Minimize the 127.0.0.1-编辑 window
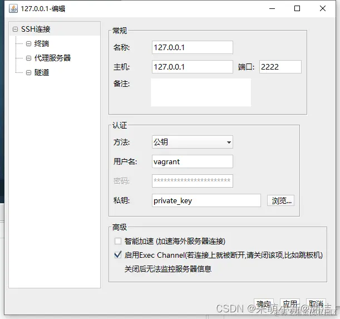This screenshot has height=319, width=340. click(272, 9)
